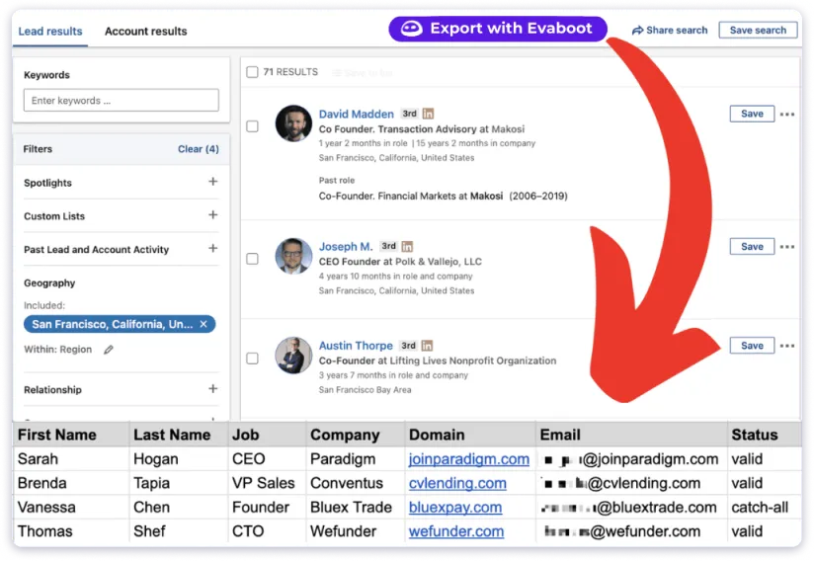Open Joseph M.'s profile name link
This screenshot has width=814, height=561.
click(346, 247)
